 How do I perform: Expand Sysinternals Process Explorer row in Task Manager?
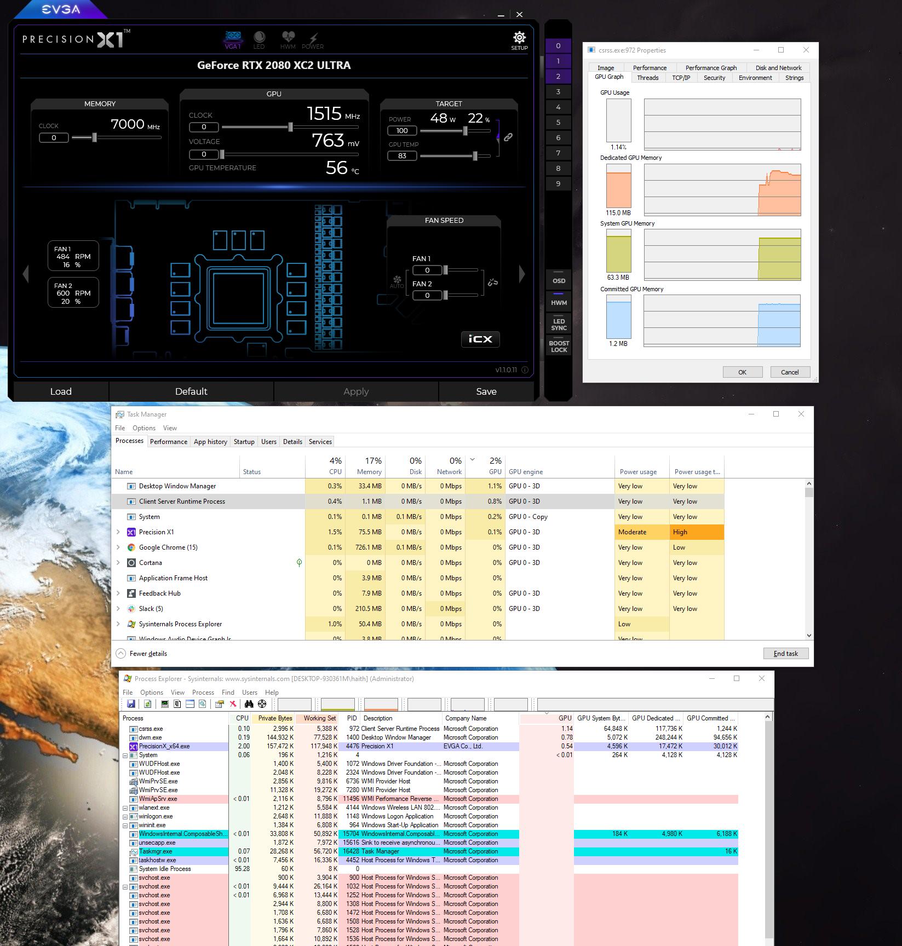coord(118,624)
